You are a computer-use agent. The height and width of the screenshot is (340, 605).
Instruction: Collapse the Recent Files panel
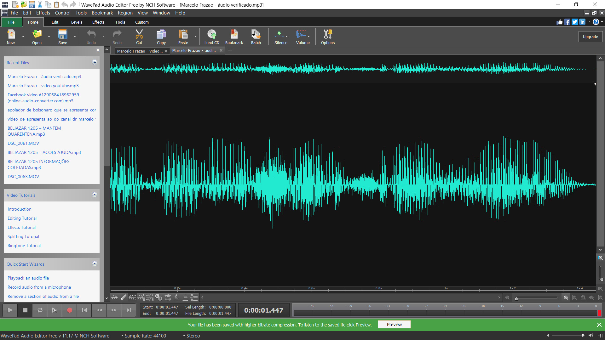(x=95, y=62)
